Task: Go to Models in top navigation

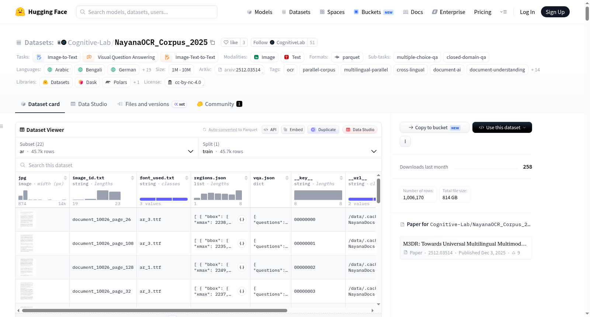Action: tap(260, 12)
